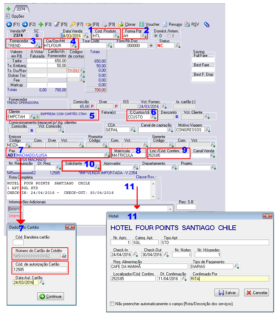Open the Emissor Código lookup icon
Screen dimensions: 278x316
pyautogui.click(x=28, y=144)
